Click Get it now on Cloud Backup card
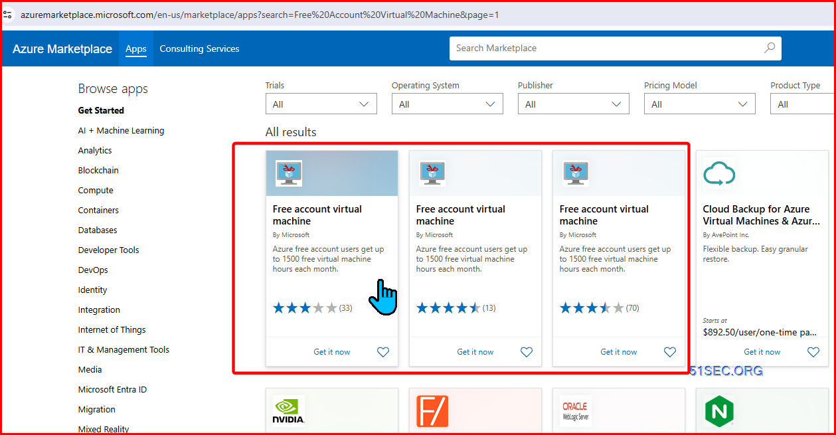 coord(762,352)
